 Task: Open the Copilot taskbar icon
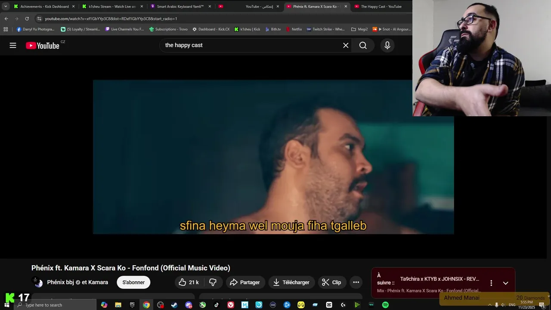104,305
